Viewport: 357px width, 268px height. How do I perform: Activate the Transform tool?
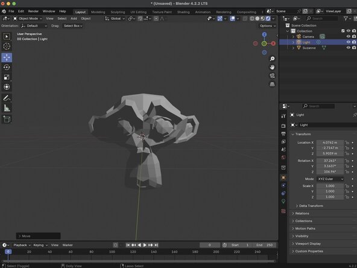pos(7,87)
